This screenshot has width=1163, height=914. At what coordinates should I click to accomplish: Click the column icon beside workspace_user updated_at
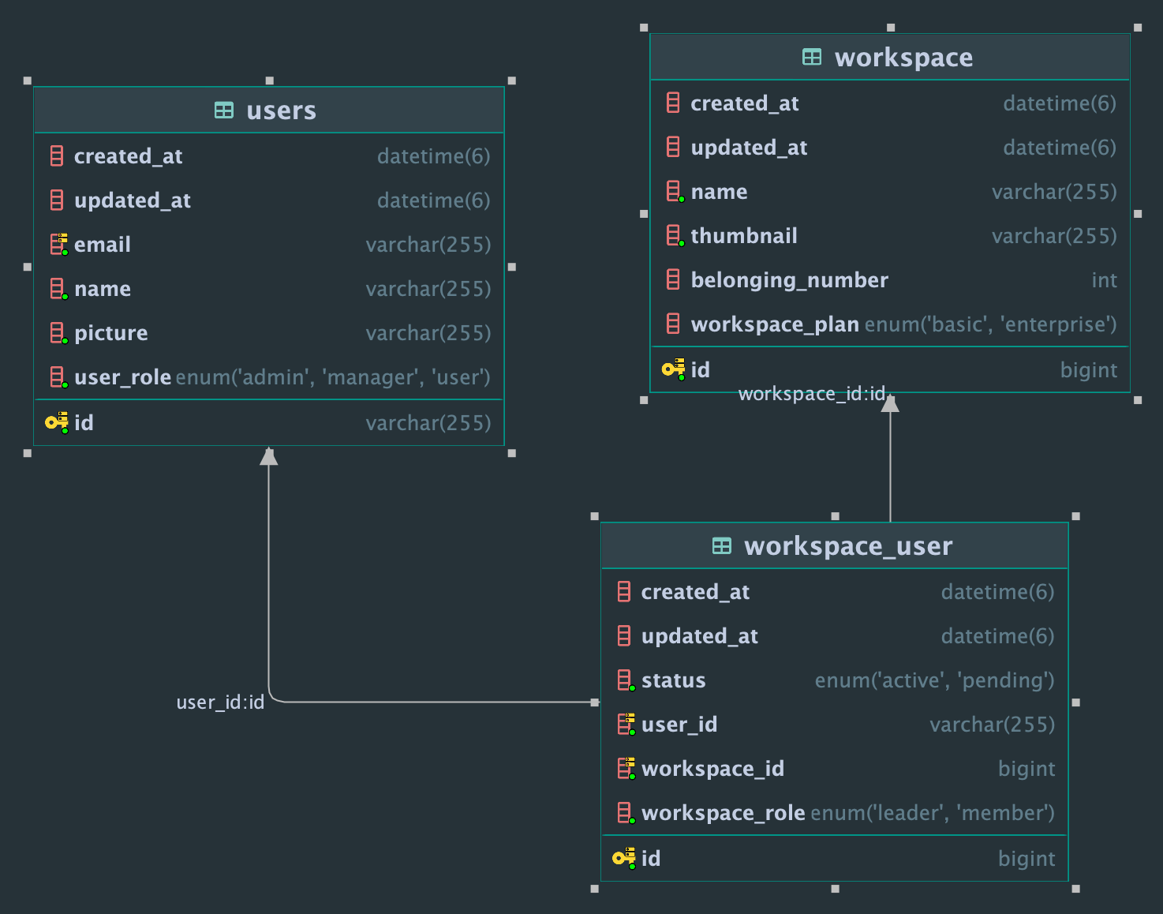[624, 636]
